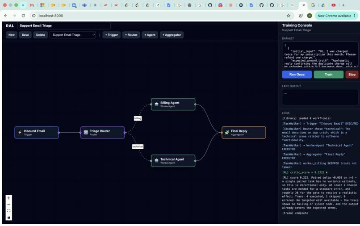
Task: Select the Technical Agent node
Action: point(173,161)
